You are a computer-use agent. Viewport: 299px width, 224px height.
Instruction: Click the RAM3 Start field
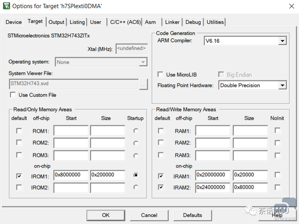coord(213,155)
